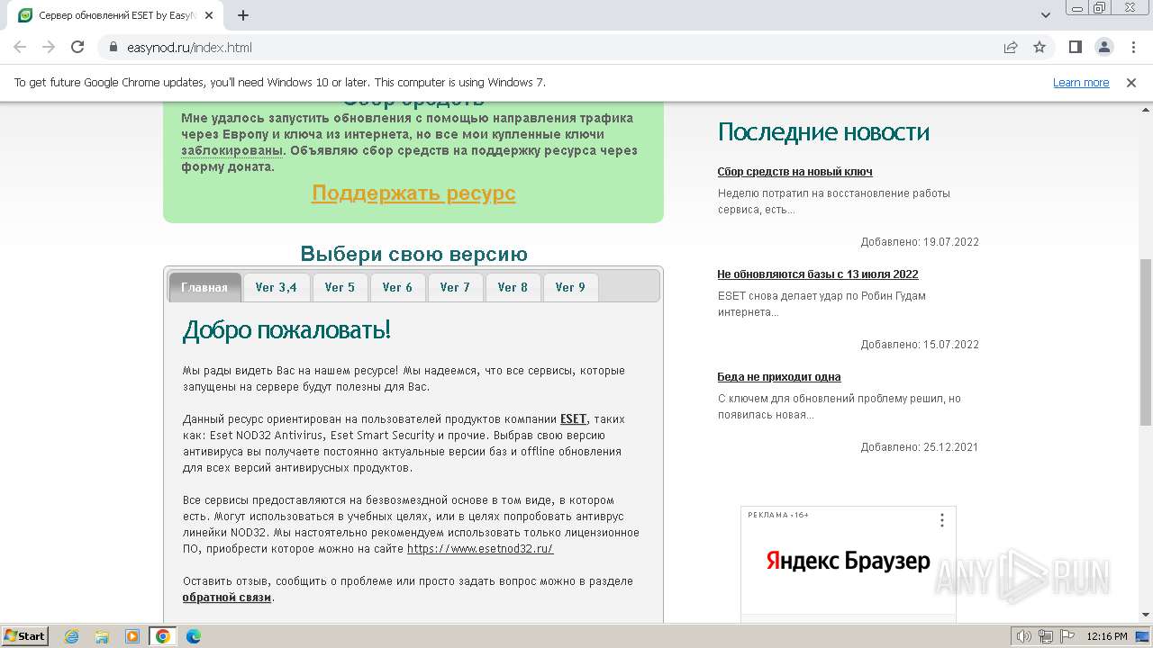Viewport: 1153px width, 648px height.
Task: Switch to the Ver 3,4 tab
Action: point(277,287)
